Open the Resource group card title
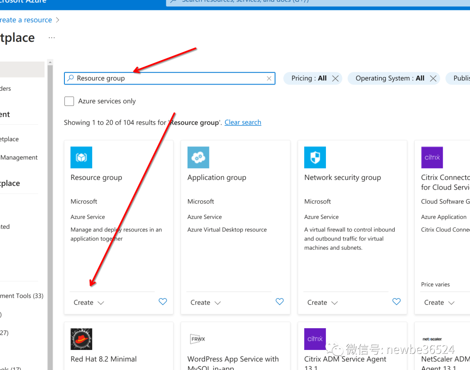The width and height of the screenshot is (470, 370). (x=96, y=177)
